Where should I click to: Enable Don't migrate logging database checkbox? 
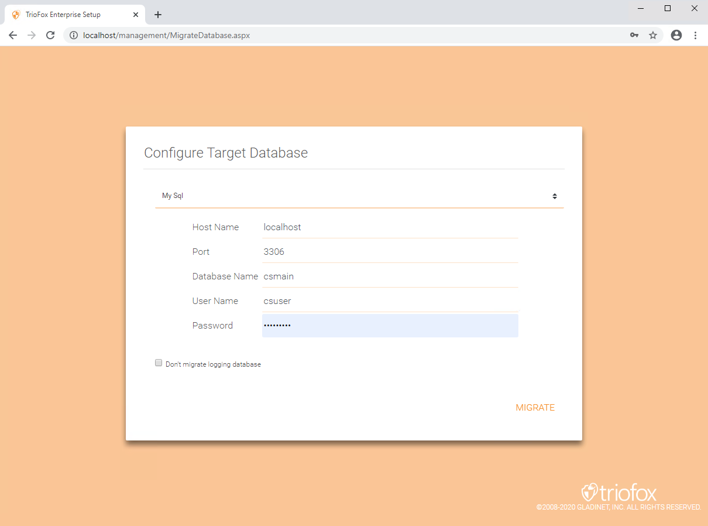159,363
